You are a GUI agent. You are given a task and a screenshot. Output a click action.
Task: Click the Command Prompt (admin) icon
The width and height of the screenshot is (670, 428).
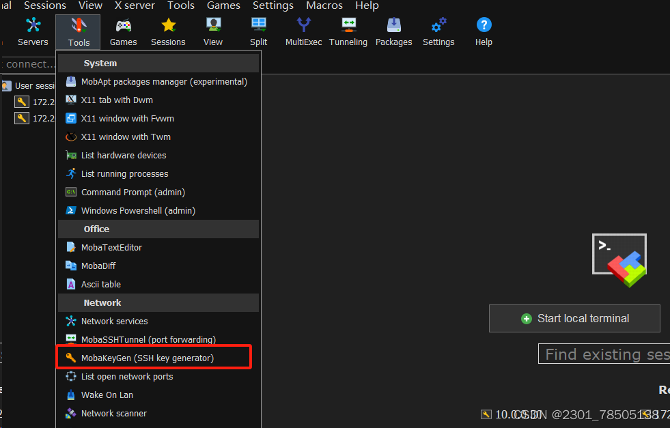pos(71,192)
